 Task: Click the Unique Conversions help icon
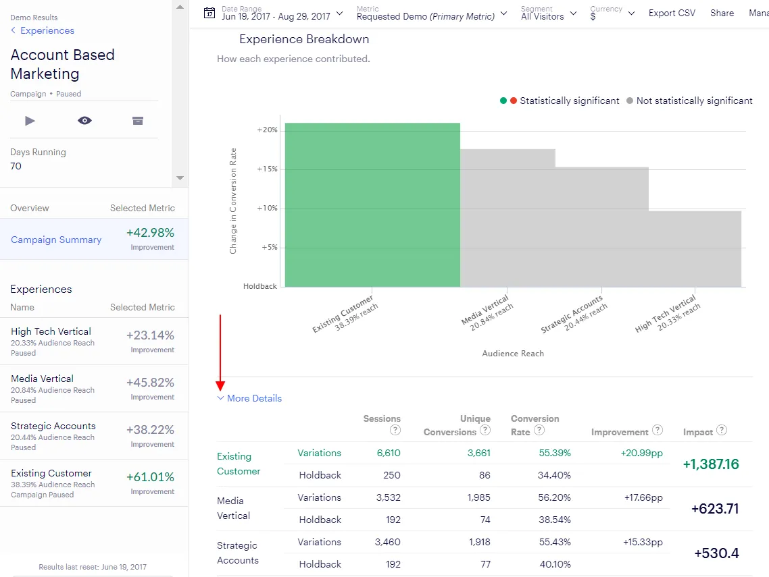point(485,430)
